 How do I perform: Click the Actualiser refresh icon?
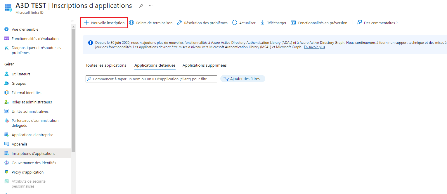[x=235, y=22]
